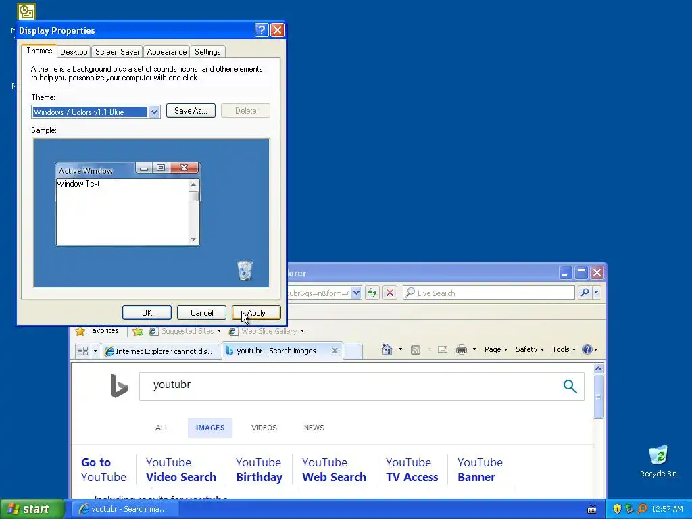Click the IE Help icon
Image resolution: width=692 pixels, height=519 pixels.
pos(587,349)
